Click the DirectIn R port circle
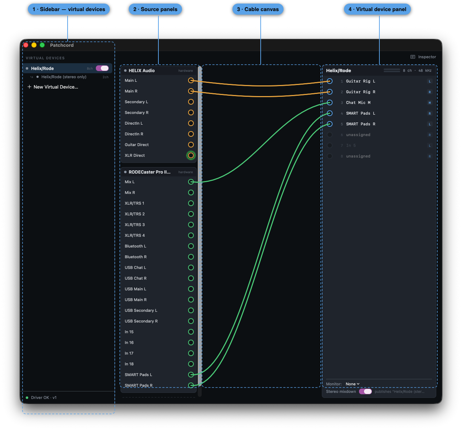This screenshot has height=430, width=462. 191,134
